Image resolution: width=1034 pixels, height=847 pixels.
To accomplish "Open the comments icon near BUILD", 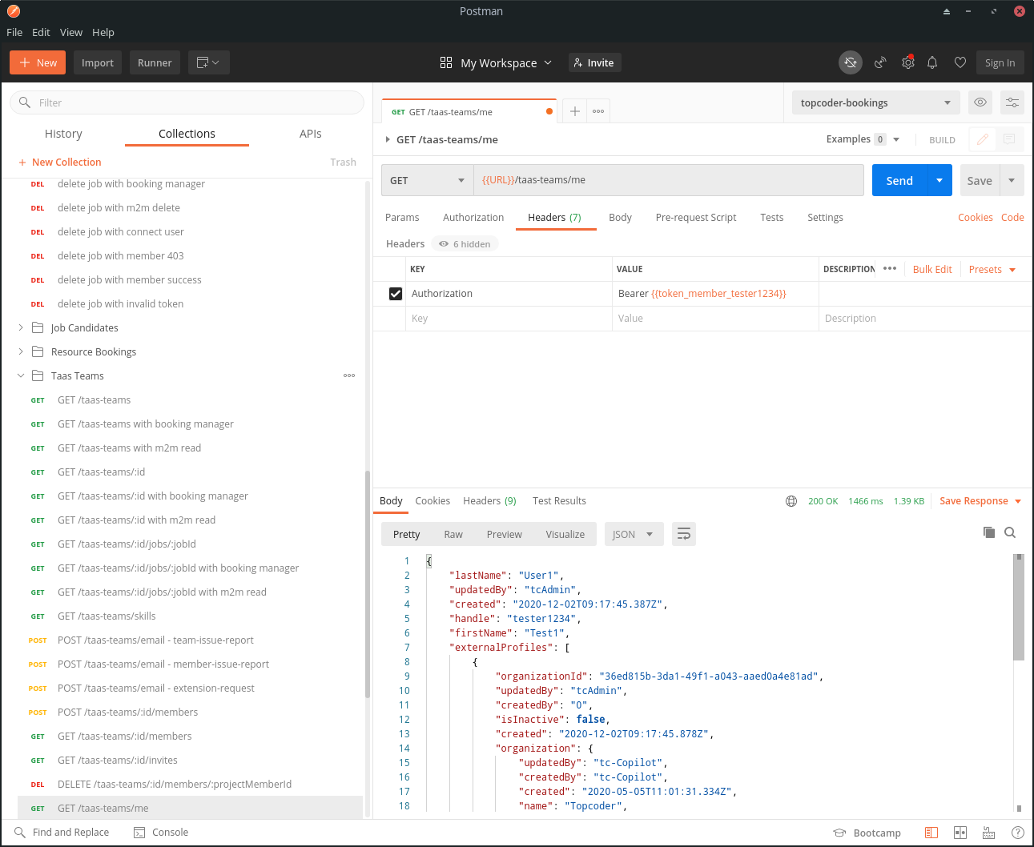I will (x=1009, y=139).
